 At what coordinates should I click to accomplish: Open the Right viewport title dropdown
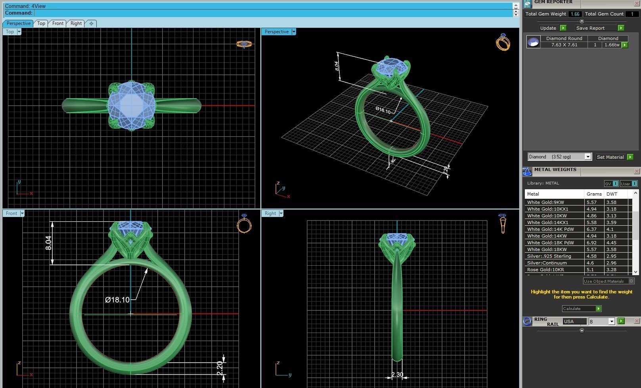click(x=281, y=213)
